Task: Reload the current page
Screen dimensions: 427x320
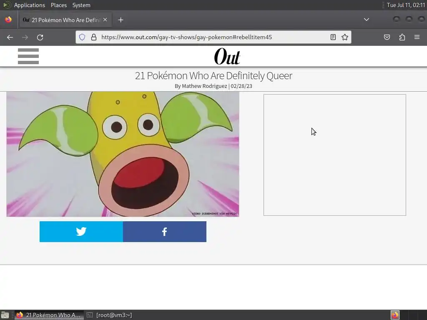Action: (40, 37)
